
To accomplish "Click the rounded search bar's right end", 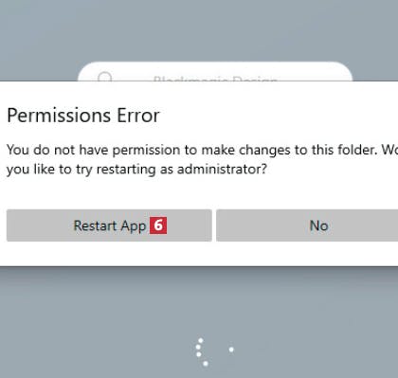I will coord(343,72).
